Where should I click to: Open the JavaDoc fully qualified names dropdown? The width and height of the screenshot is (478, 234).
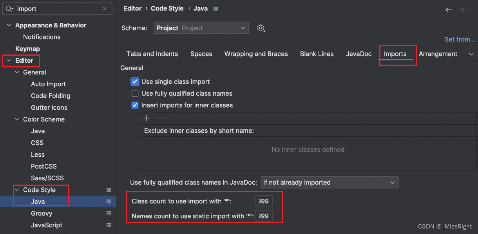click(x=329, y=182)
